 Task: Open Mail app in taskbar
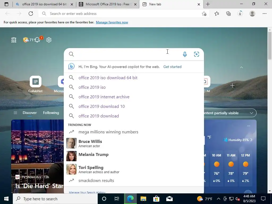tap(169, 199)
